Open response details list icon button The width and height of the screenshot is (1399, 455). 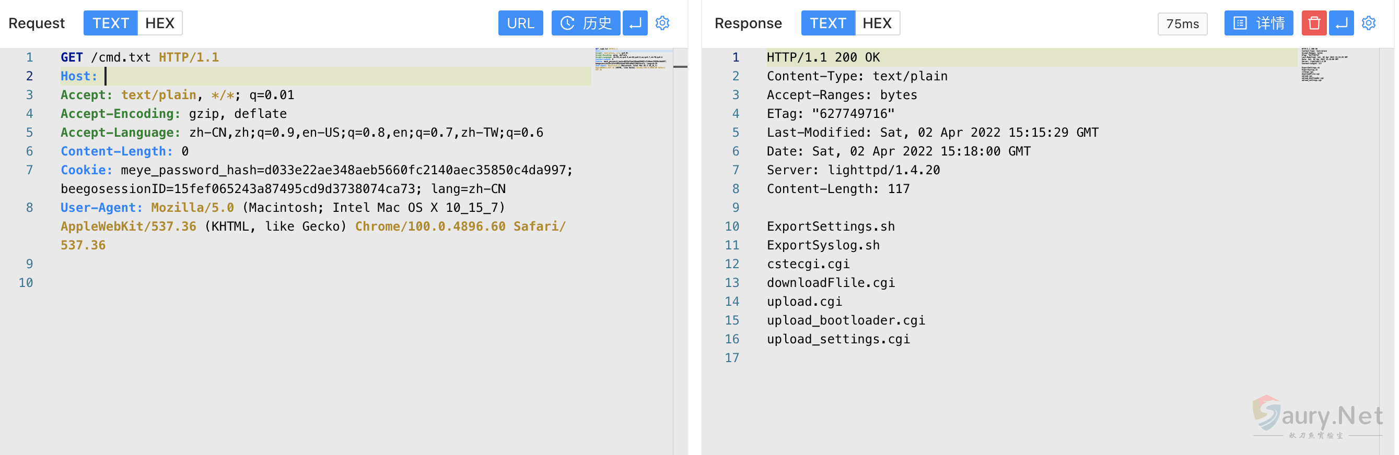(1258, 23)
